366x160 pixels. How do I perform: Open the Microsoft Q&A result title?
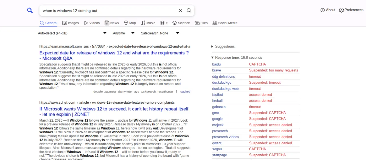point(114,56)
